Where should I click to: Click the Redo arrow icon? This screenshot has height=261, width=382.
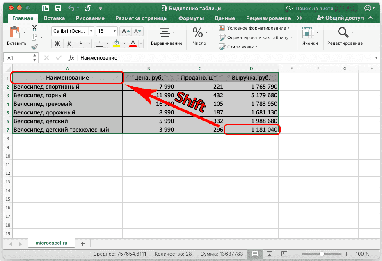87,8
